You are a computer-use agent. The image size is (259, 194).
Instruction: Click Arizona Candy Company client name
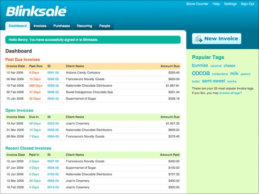tap(83, 72)
